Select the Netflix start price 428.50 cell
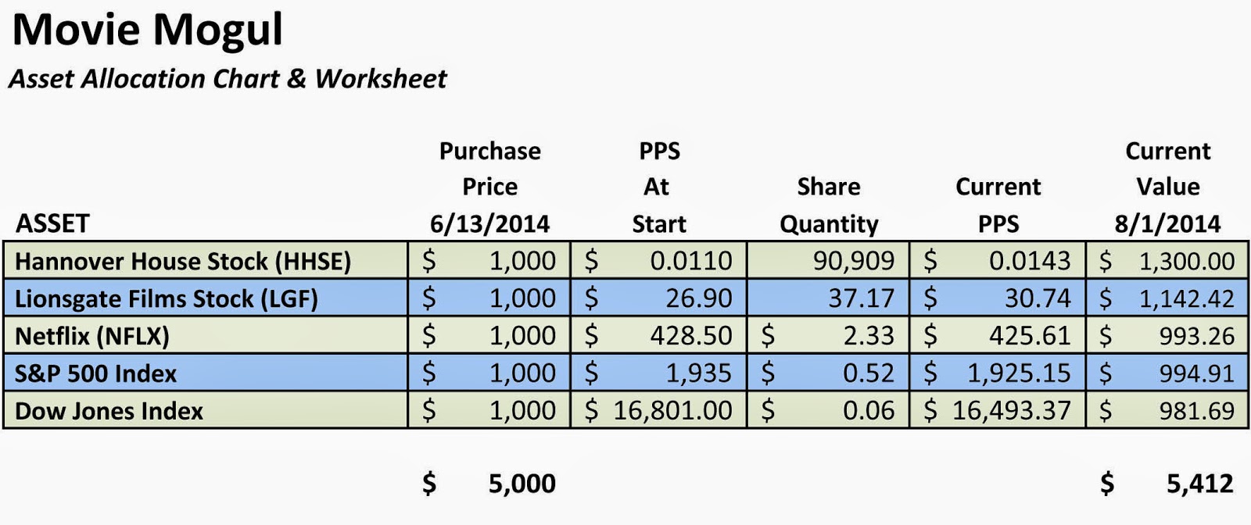 click(659, 335)
